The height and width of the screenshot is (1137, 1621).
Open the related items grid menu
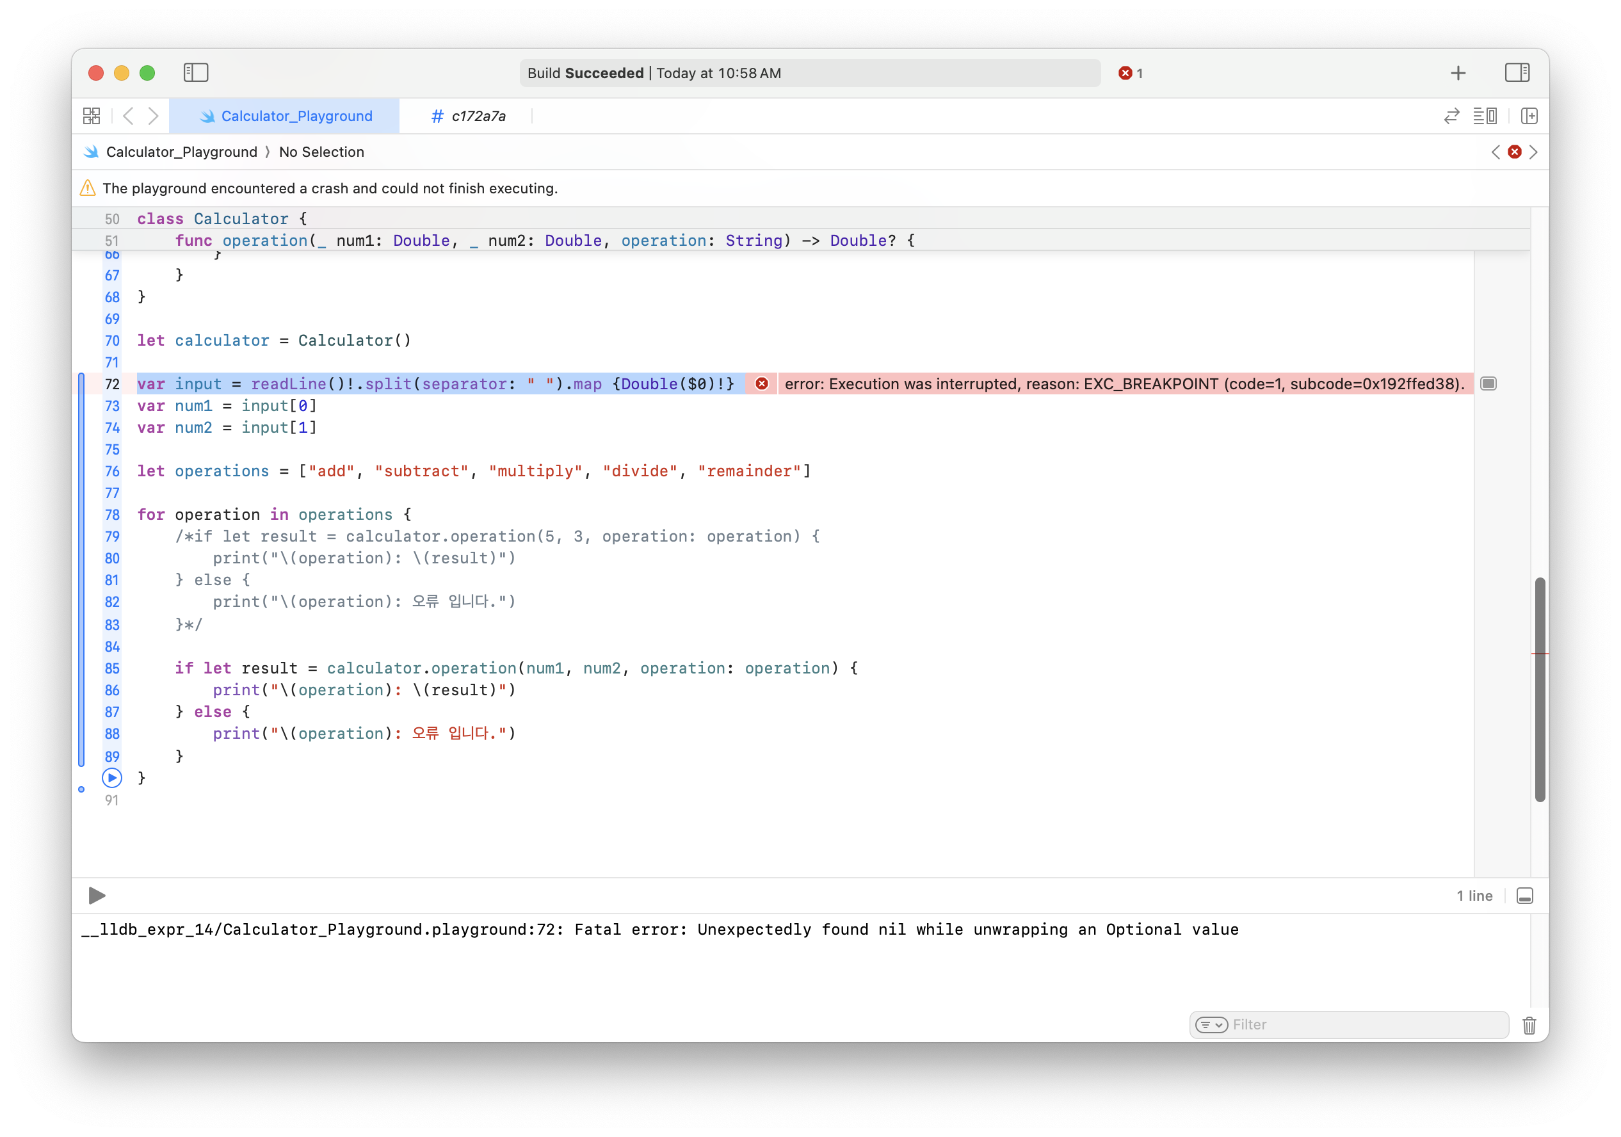[x=92, y=116]
